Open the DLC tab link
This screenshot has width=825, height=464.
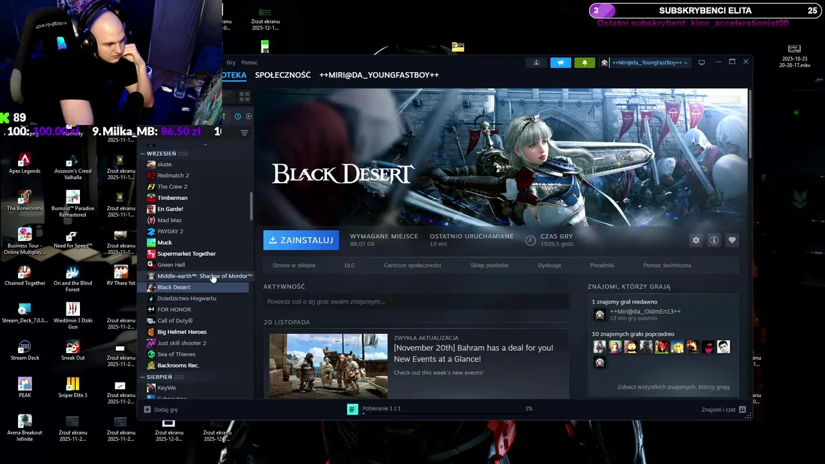[349, 265]
